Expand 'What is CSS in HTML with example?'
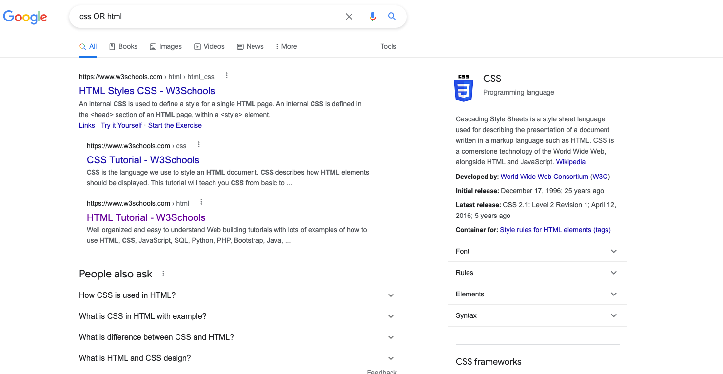Image resolution: width=723 pixels, height=374 pixels. (x=238, y=316)
